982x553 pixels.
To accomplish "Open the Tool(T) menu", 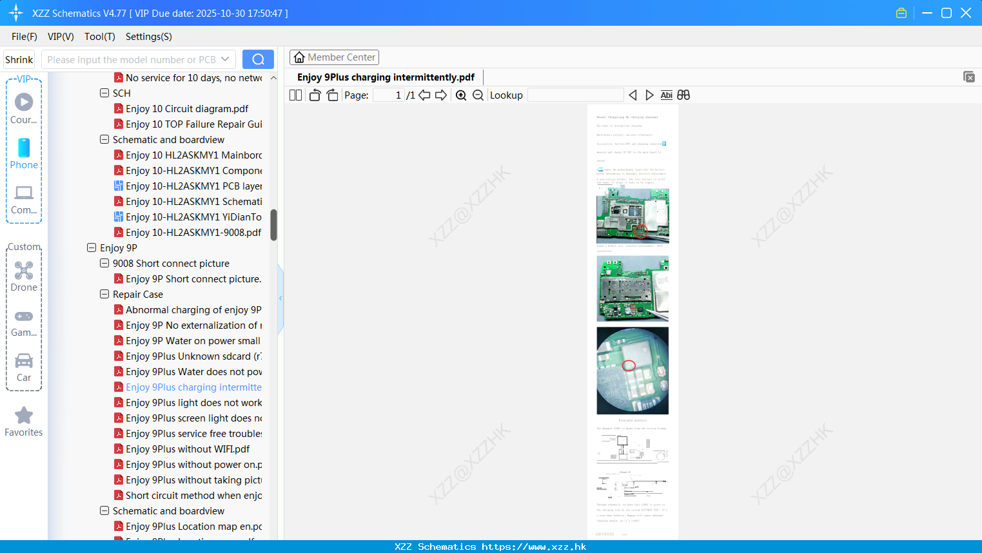I will [x=100, y=37].
